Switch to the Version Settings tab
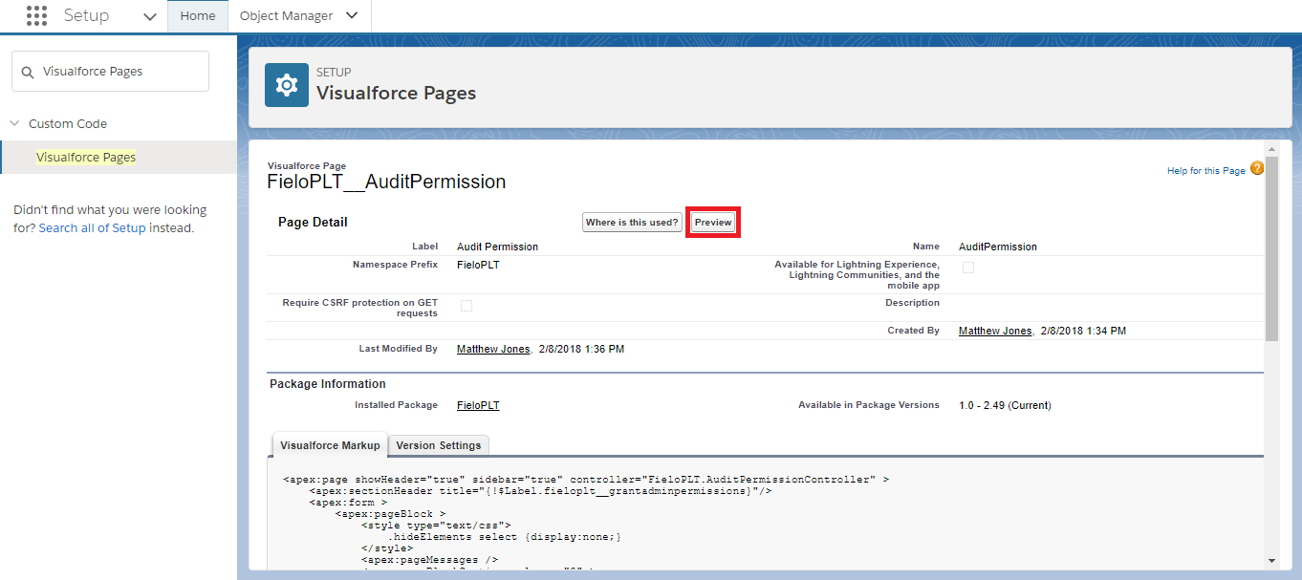Screen dimensions: 1302x580 [440, 445]
